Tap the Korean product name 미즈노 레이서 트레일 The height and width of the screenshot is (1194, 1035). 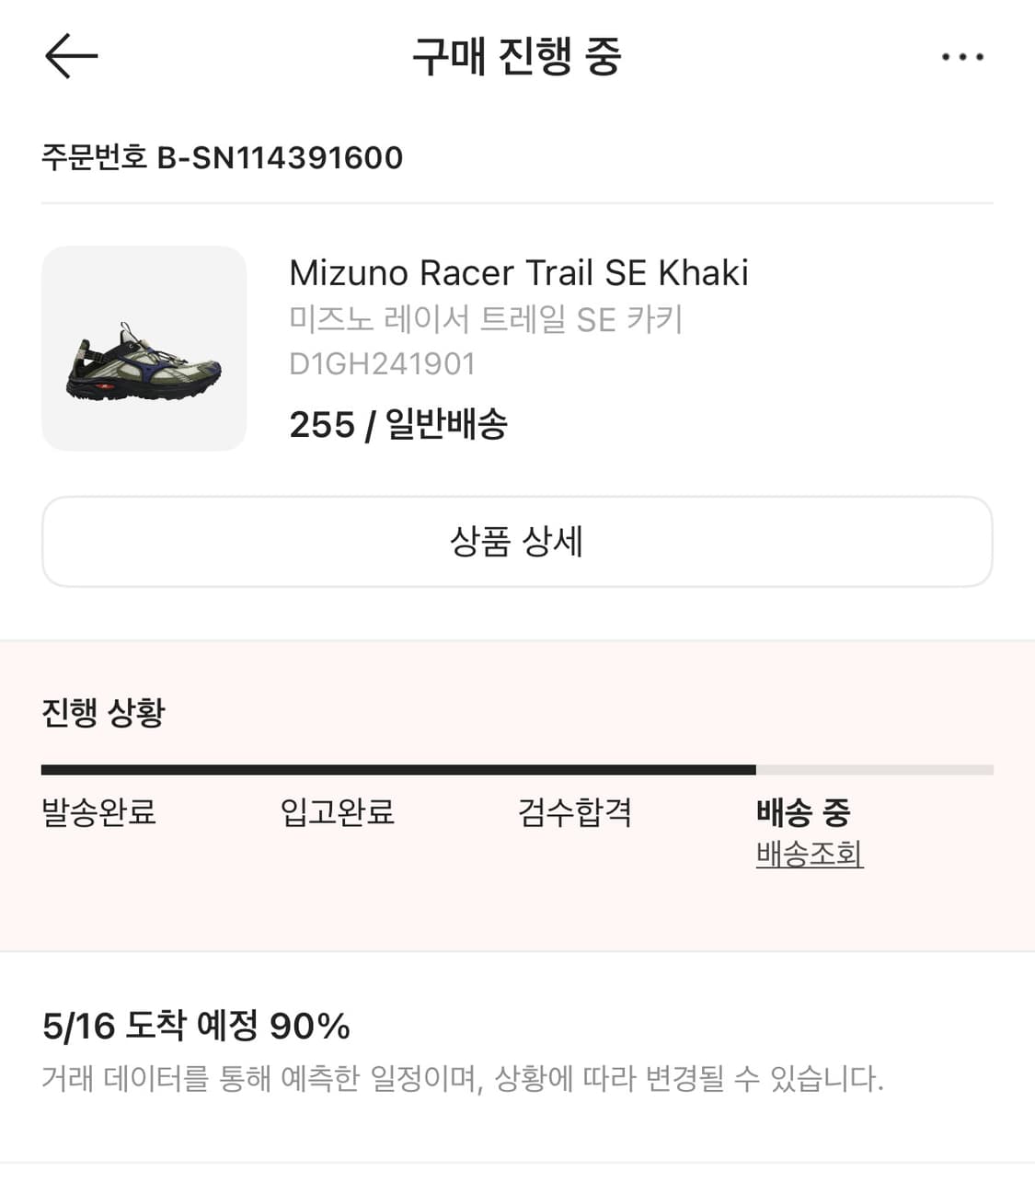click(x=486, y=319)
